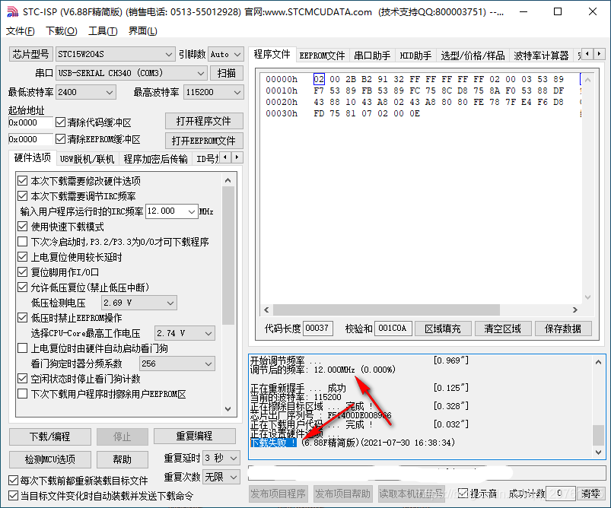This screenshot has width=611, height=508.
Task: Switch to 程序加密后传输 tab
Action: pos(155,158)
